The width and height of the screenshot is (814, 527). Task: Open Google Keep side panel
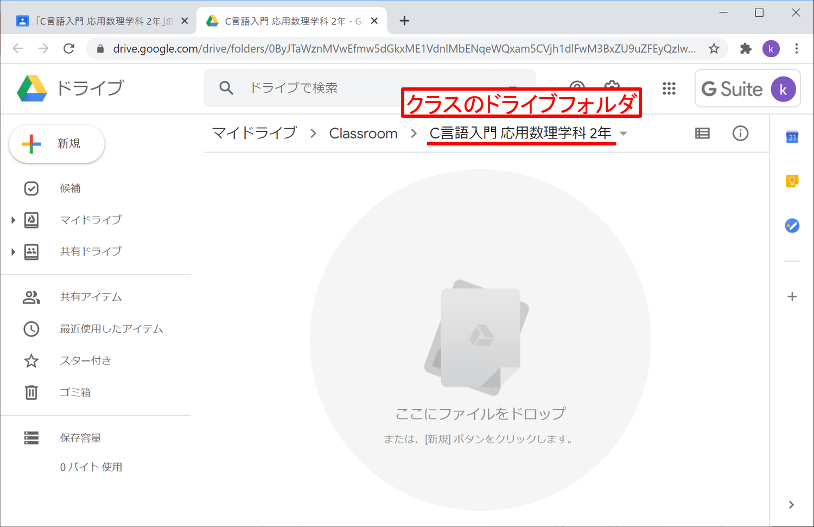[792, 181]
